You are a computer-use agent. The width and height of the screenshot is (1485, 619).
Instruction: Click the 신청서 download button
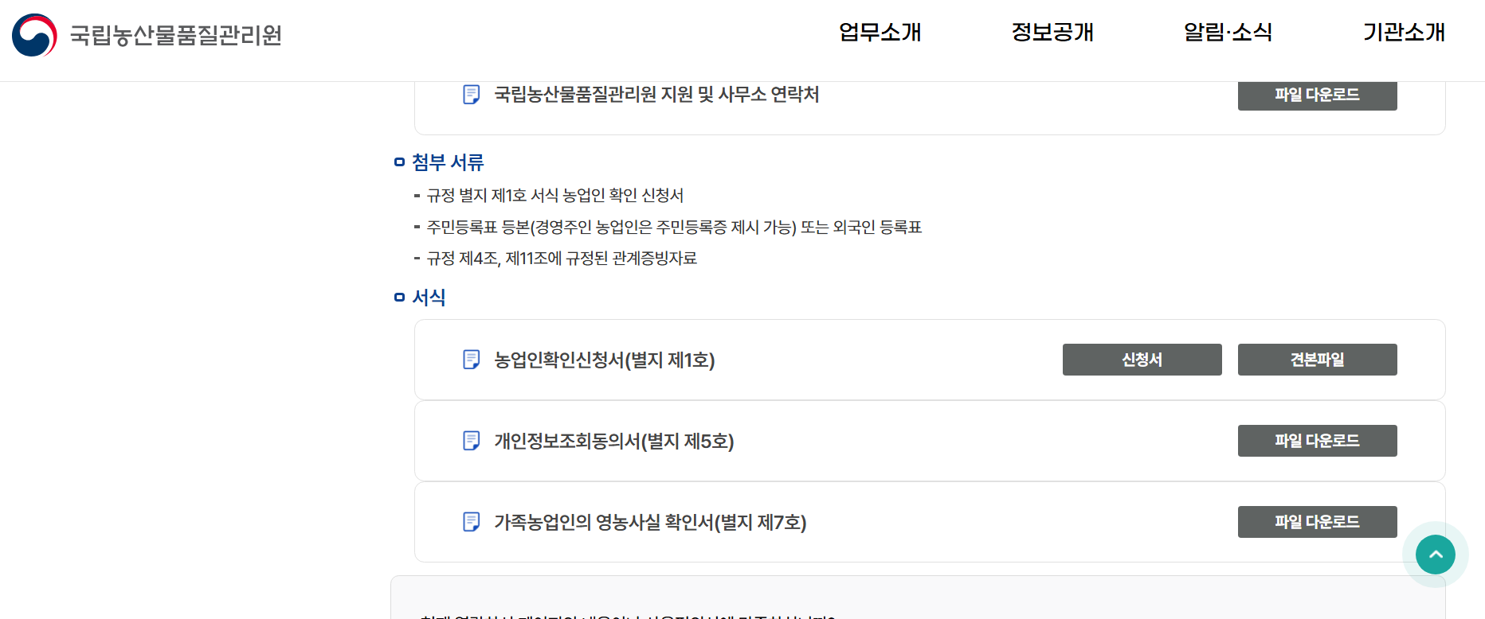click(1142, 359)
